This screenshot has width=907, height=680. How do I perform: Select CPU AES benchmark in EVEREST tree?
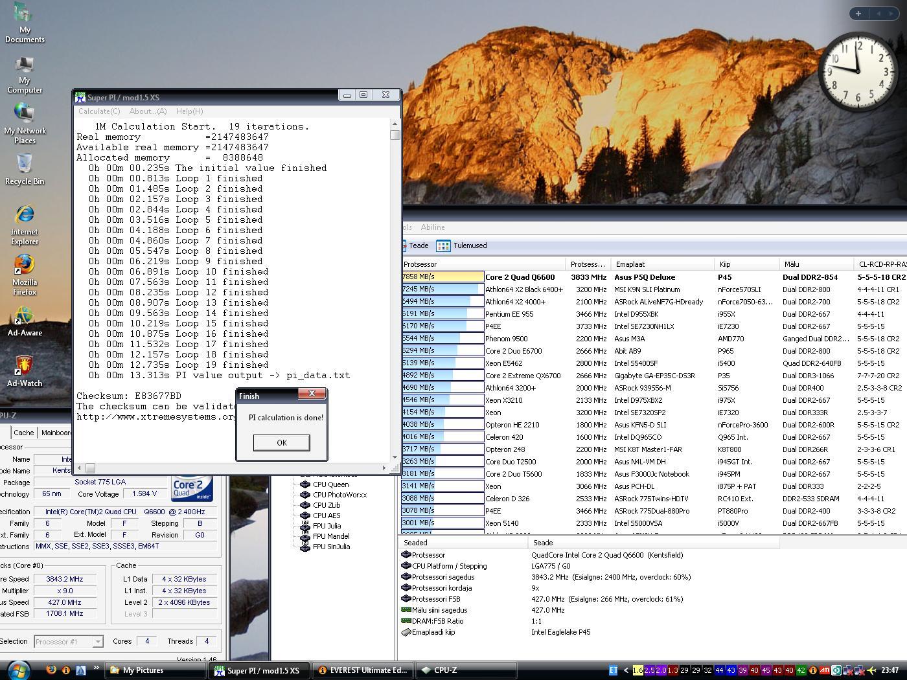pyautogui.click(x=326, y=516)
